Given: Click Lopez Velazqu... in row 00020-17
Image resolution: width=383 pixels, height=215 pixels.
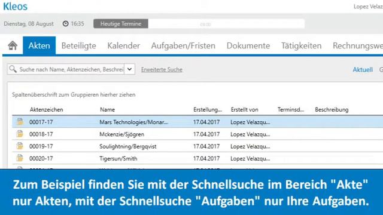Looking at the screenshot, I should [250, 159].
